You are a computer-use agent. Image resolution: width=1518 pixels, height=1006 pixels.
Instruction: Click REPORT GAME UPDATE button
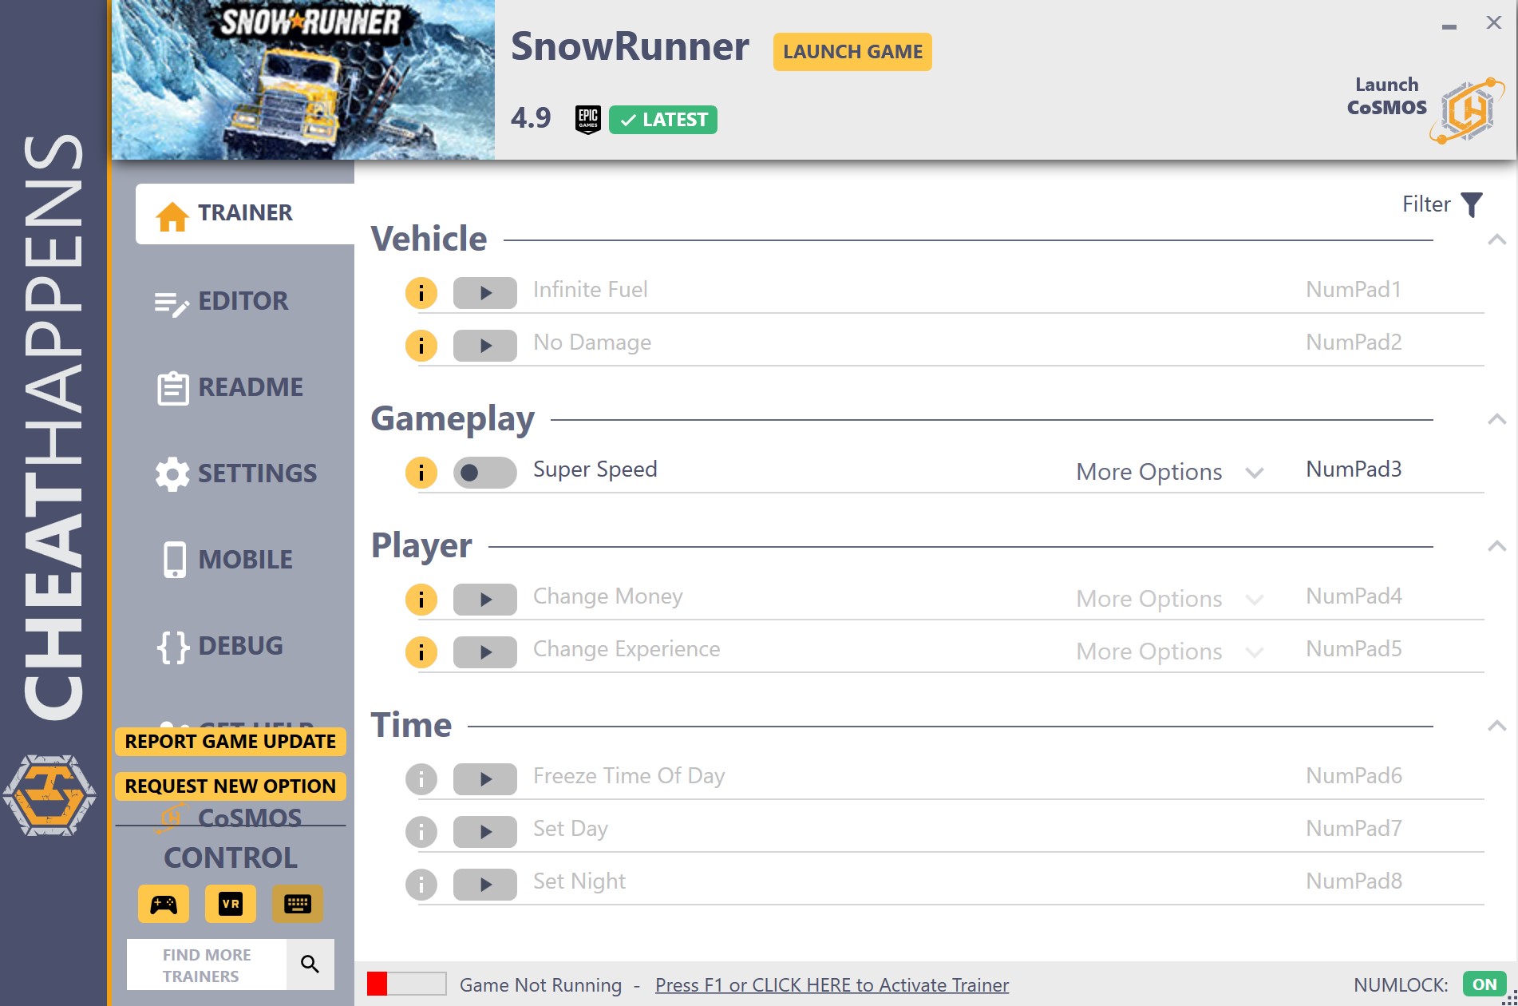click(x=231, y=742)
